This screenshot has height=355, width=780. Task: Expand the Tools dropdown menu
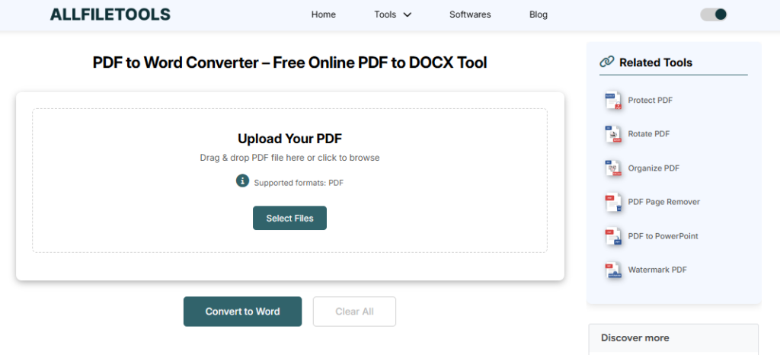[392, 14]
